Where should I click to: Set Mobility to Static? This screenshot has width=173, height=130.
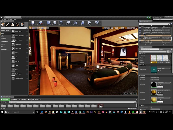154,63
